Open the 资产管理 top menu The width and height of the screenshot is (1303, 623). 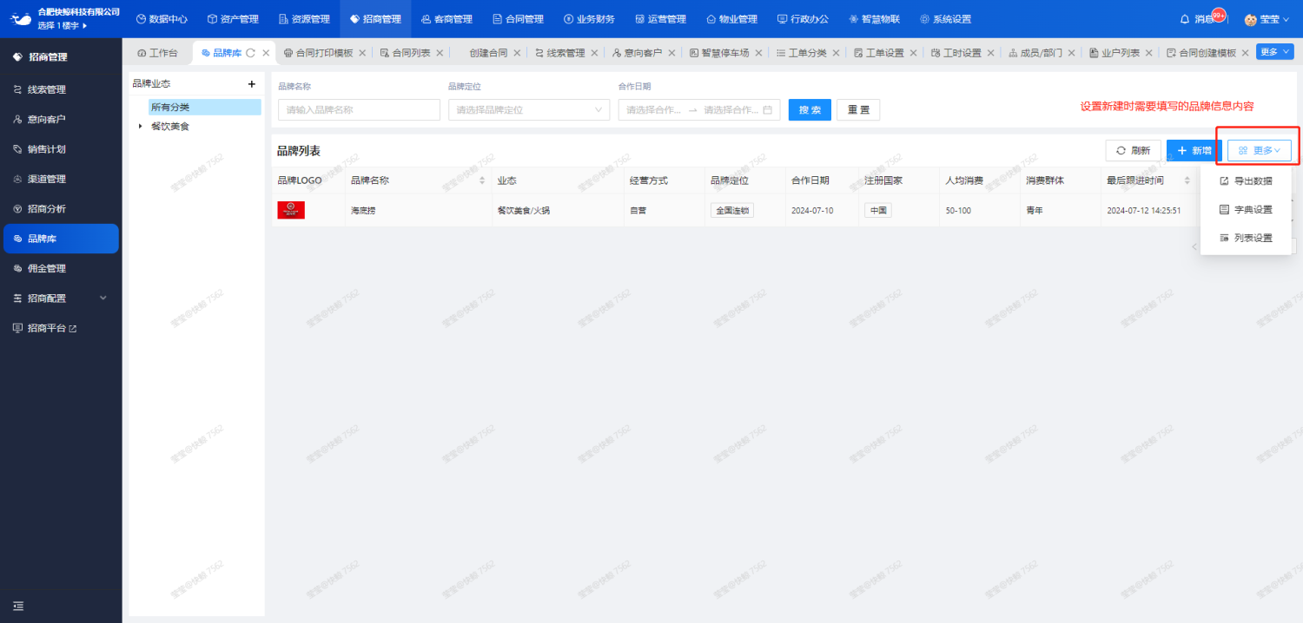[233, 19]
